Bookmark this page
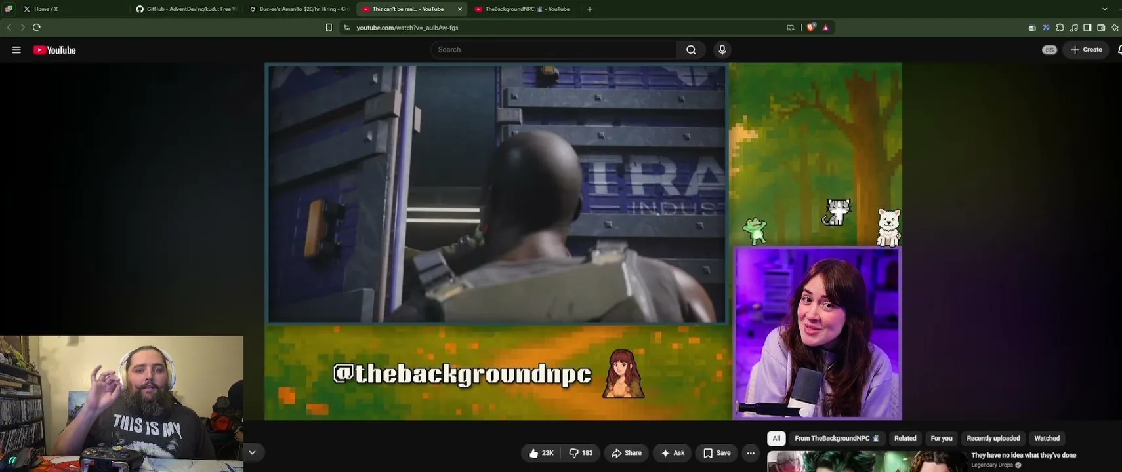1122x472 pixels. click(x=329, y=28)
